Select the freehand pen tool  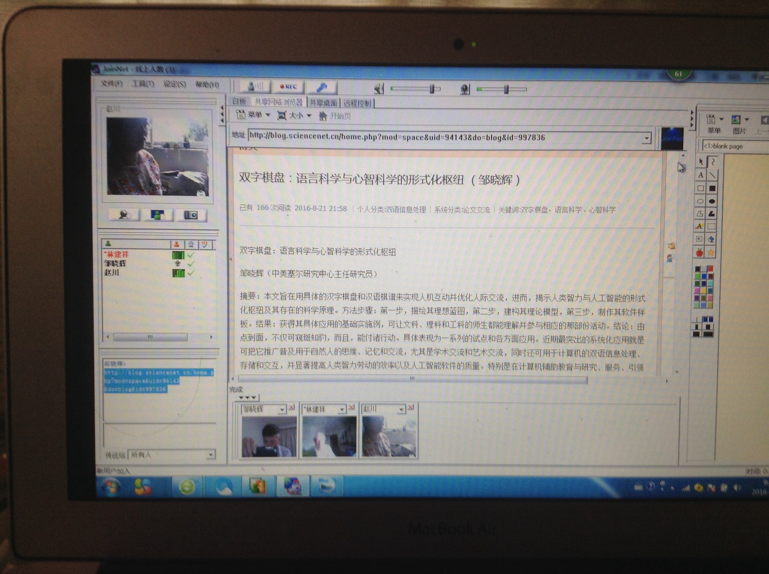coord(713,162)
